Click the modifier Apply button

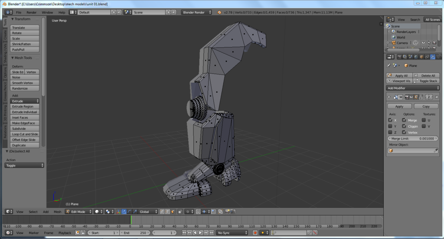coord(399,106)
